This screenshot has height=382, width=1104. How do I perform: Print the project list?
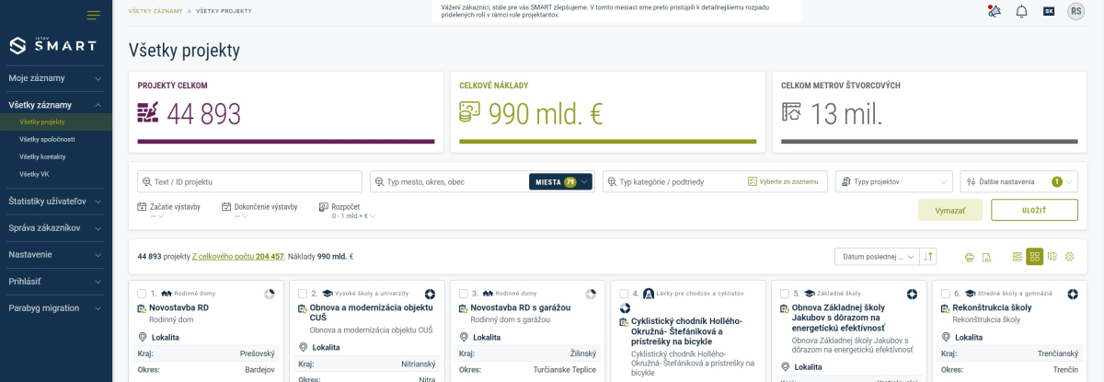tap(969, 257)
